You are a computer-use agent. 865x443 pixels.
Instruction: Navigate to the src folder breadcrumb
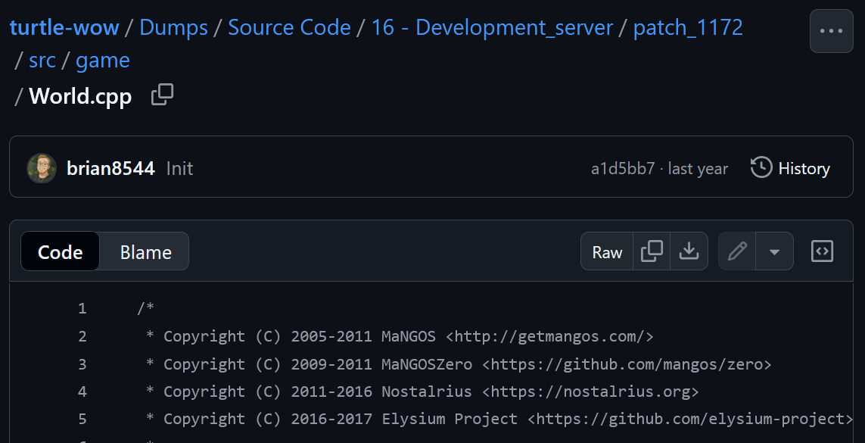click(x=42, y=61)
